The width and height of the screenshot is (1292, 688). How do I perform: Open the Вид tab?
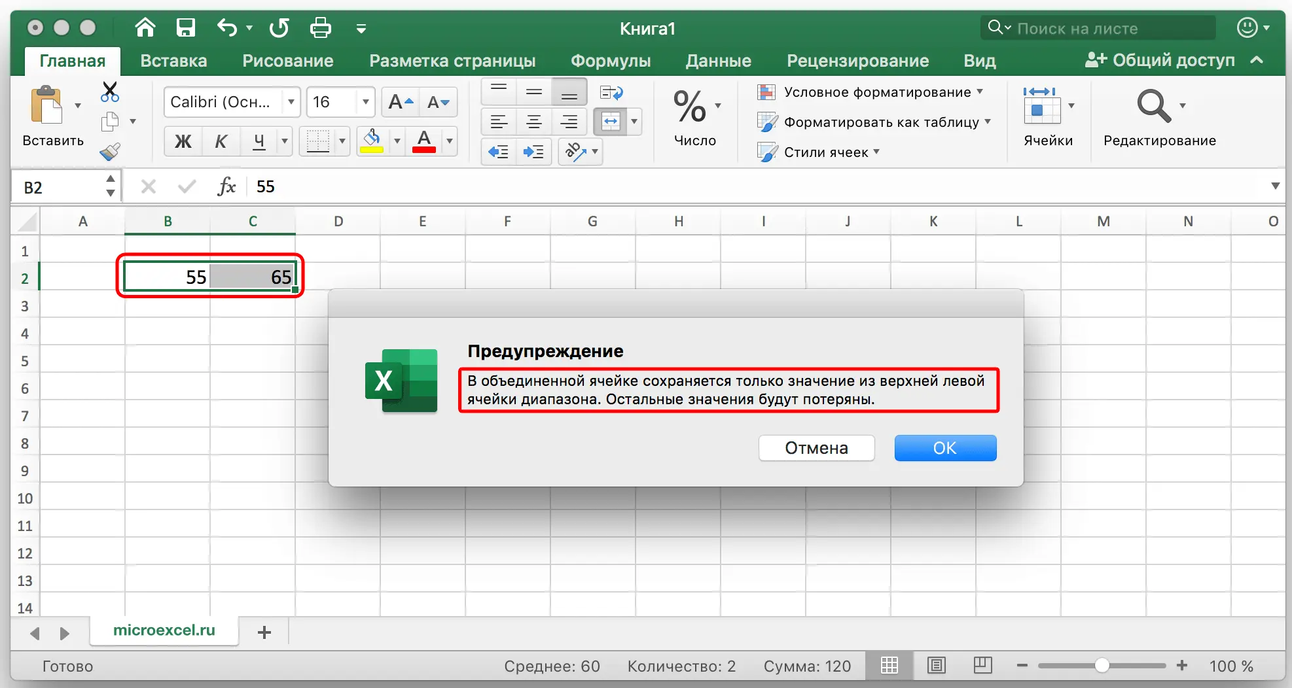coord(979,61)
